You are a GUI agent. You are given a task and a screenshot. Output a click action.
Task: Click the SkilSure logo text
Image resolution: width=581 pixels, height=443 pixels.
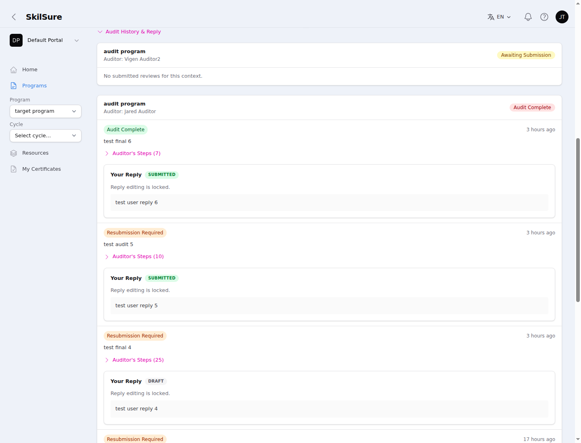(x=44, y=17)
